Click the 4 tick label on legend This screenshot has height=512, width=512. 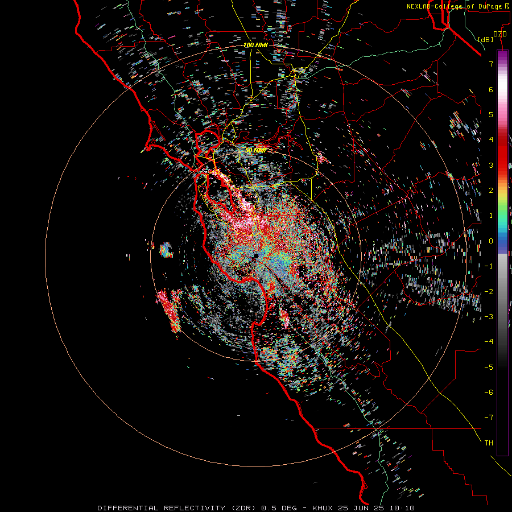point(491,140)
